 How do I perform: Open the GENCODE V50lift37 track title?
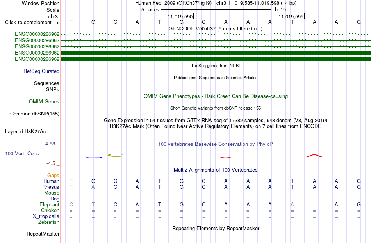click(215, 28)
